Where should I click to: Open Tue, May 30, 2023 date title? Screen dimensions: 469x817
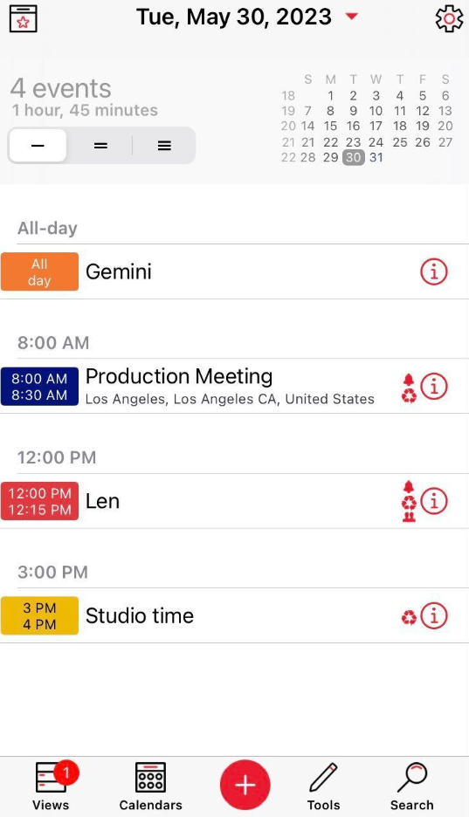pyautogui.click(x=234, y=17)
